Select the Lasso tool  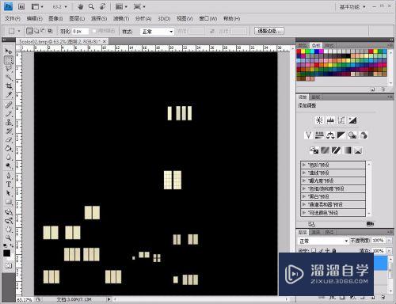pyautogui.click(x=9, y=69)
